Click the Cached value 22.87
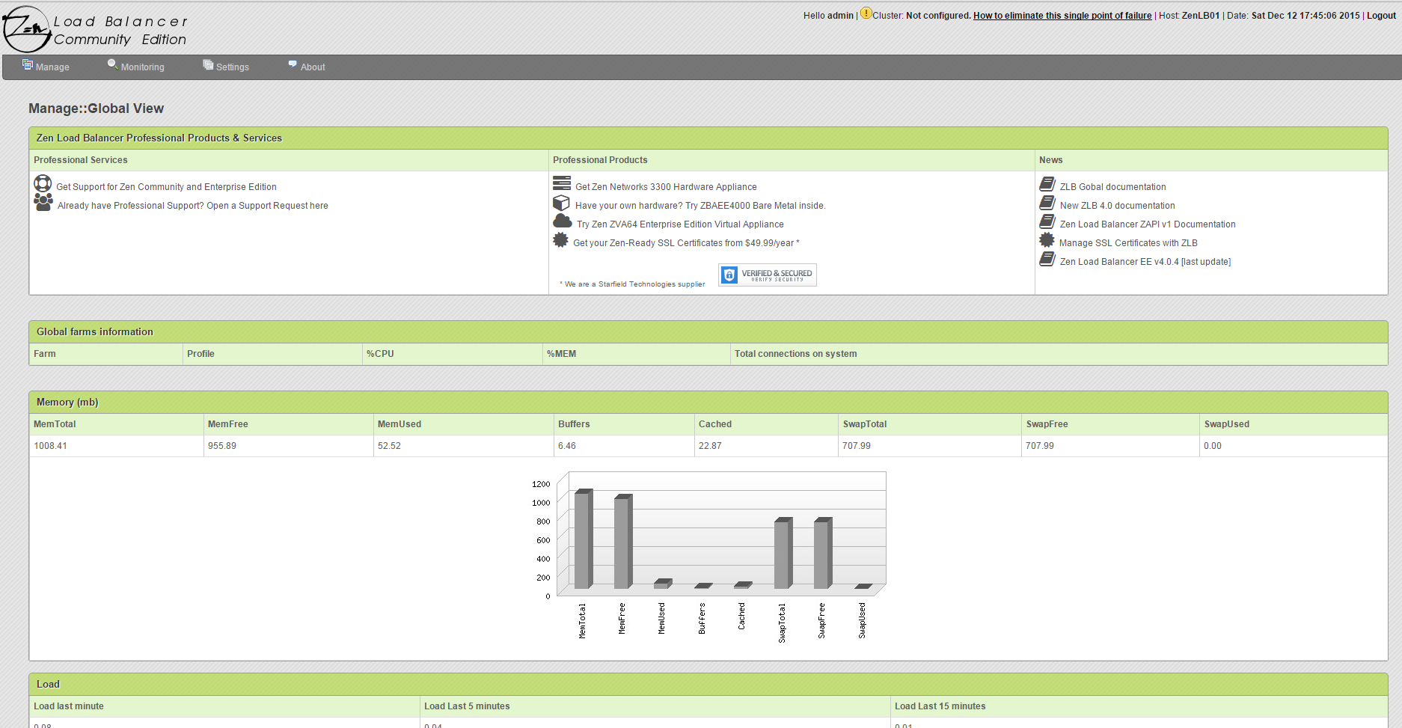This screenshot has height=728, width=1402. pyautogui.click(x=710, y=446)
